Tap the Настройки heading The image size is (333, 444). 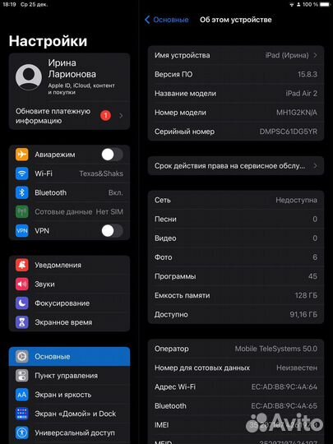48,41
